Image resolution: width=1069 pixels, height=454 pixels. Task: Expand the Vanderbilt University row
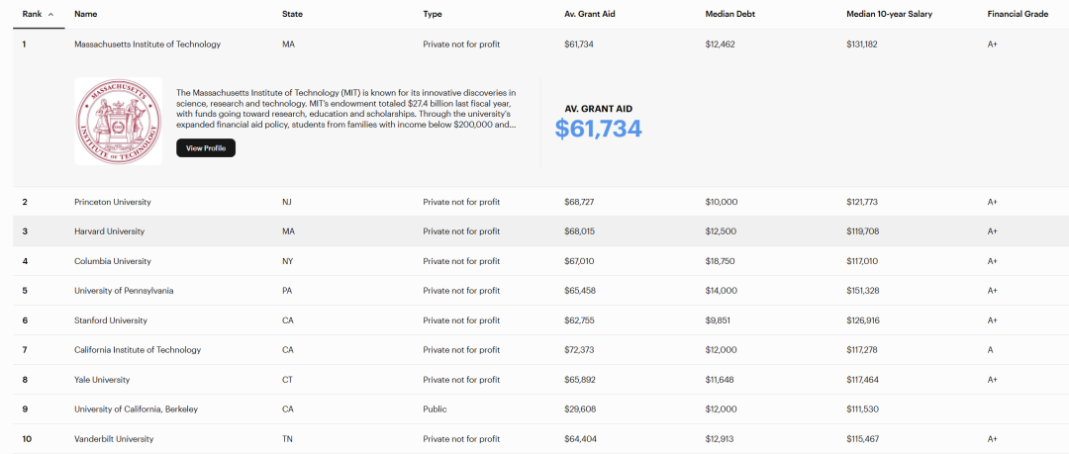(540, 438)
